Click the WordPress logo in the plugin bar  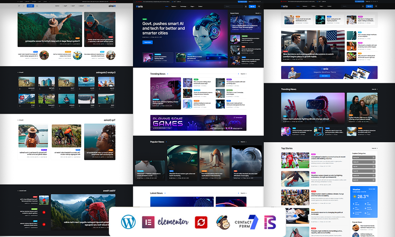coord(128,222)
